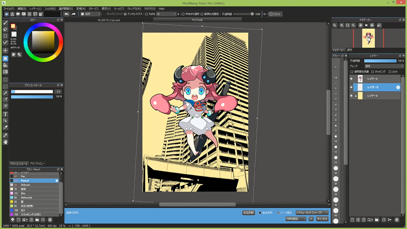Select the Rectangle Select tool
The image size is (407, 229).
(5, 80)
